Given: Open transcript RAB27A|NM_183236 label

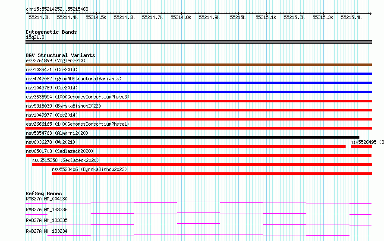Looking at the screenshot, I should point(47,209).
